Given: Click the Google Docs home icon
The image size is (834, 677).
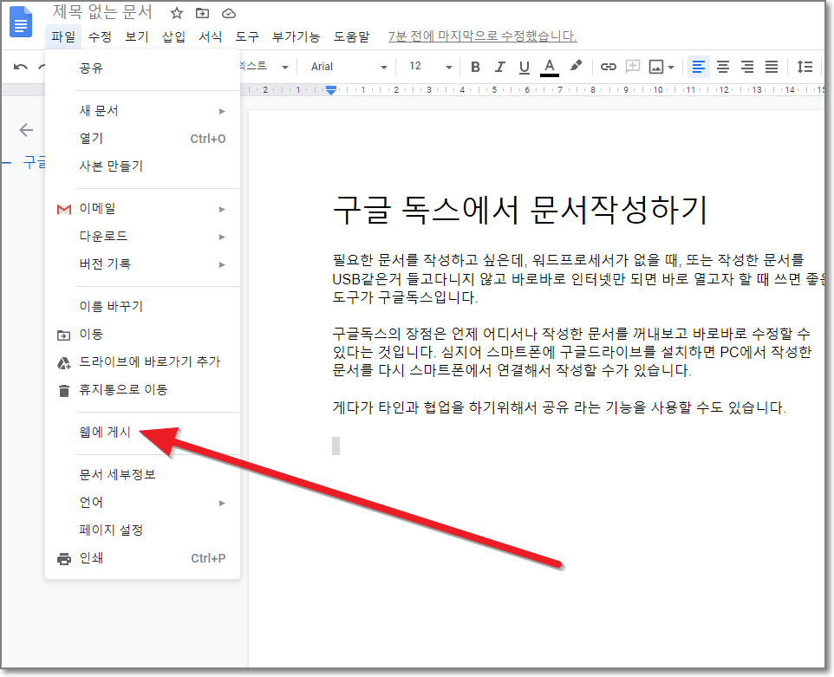Looking at the screenshot, I should point(21,22).
